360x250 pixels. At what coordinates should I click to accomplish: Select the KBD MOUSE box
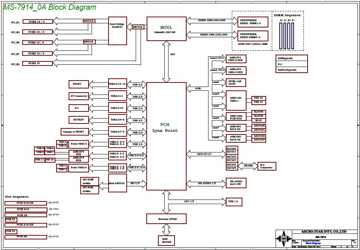pos(166,240)
